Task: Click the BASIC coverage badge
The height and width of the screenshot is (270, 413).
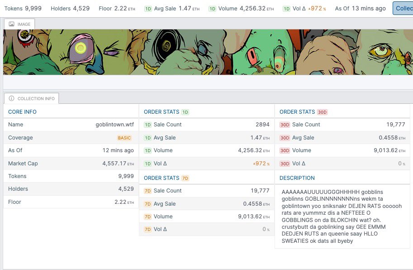Action: click(124, 138)
